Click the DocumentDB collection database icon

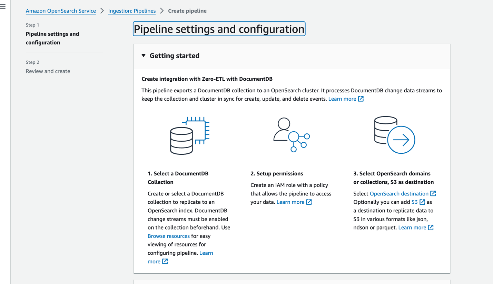tap(190, 135)
